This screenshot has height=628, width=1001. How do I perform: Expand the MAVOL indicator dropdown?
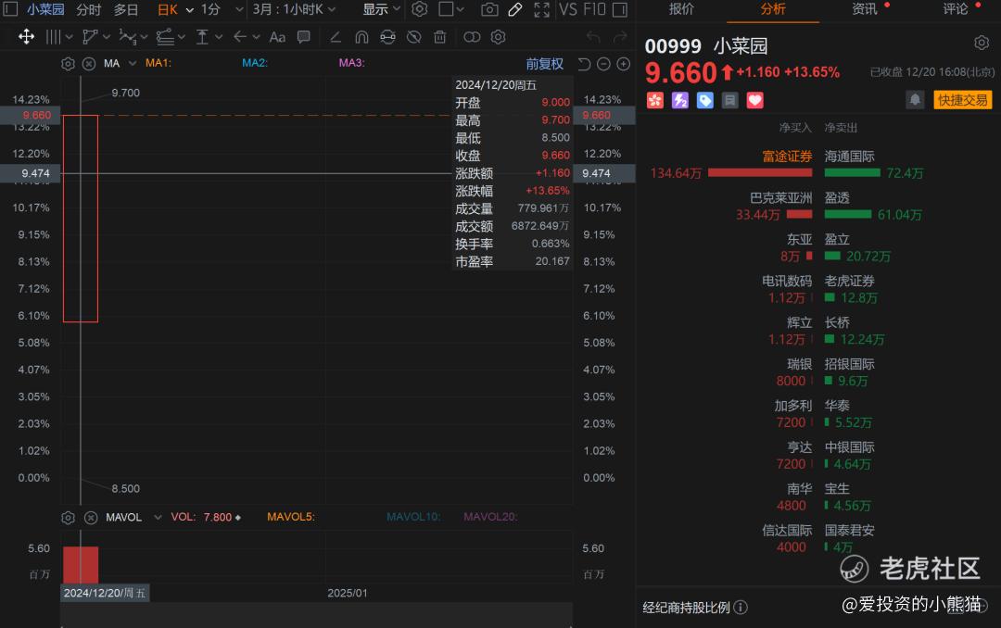[158, 517]
